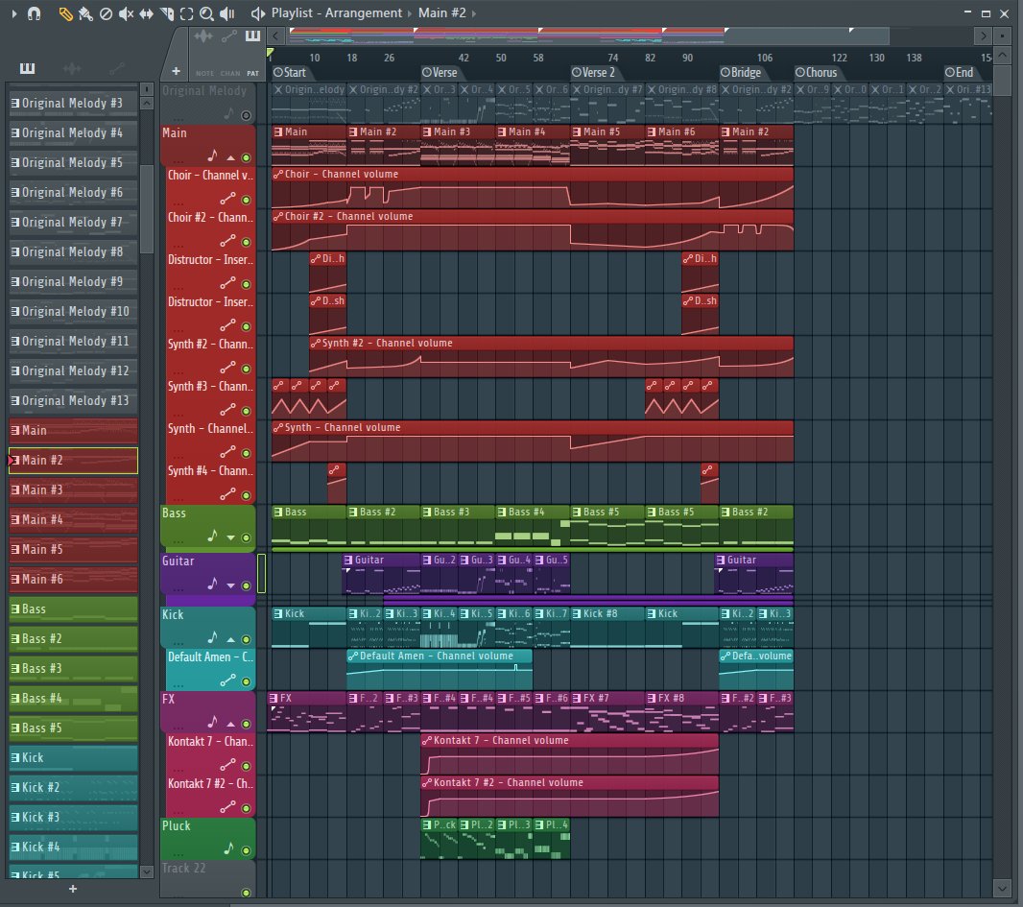Toggle mute on Original Melody track
This screenshot has height=907, width=1023.
pos(246,115)
